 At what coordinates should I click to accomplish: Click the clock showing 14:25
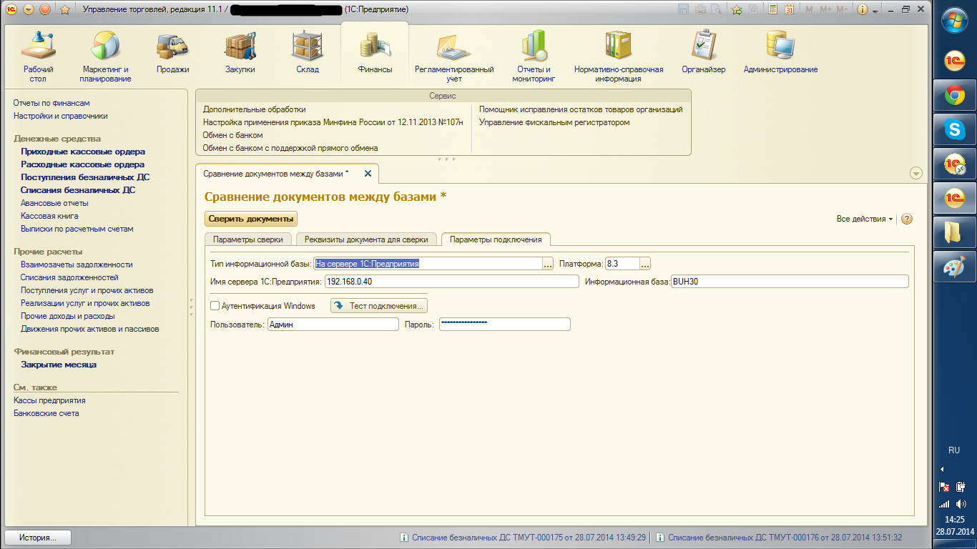pos(954,520)
